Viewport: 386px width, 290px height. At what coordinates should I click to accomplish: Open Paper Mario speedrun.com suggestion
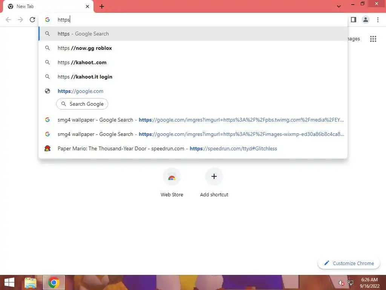[x=193, y=148]
